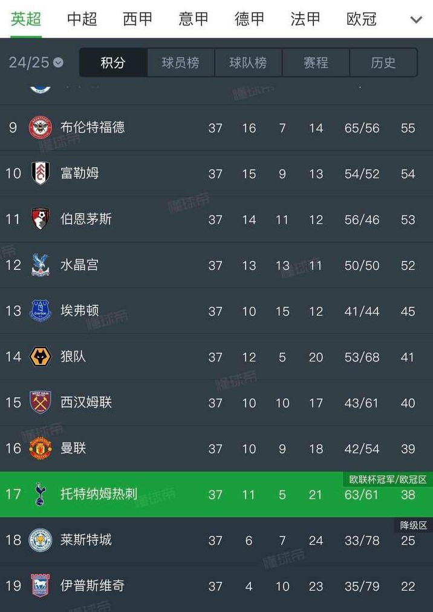Image resolution: width=433 pixels, height=612 pixels.
Task: Open the Bournemouth club crest icon
Action: coord(40,220)
